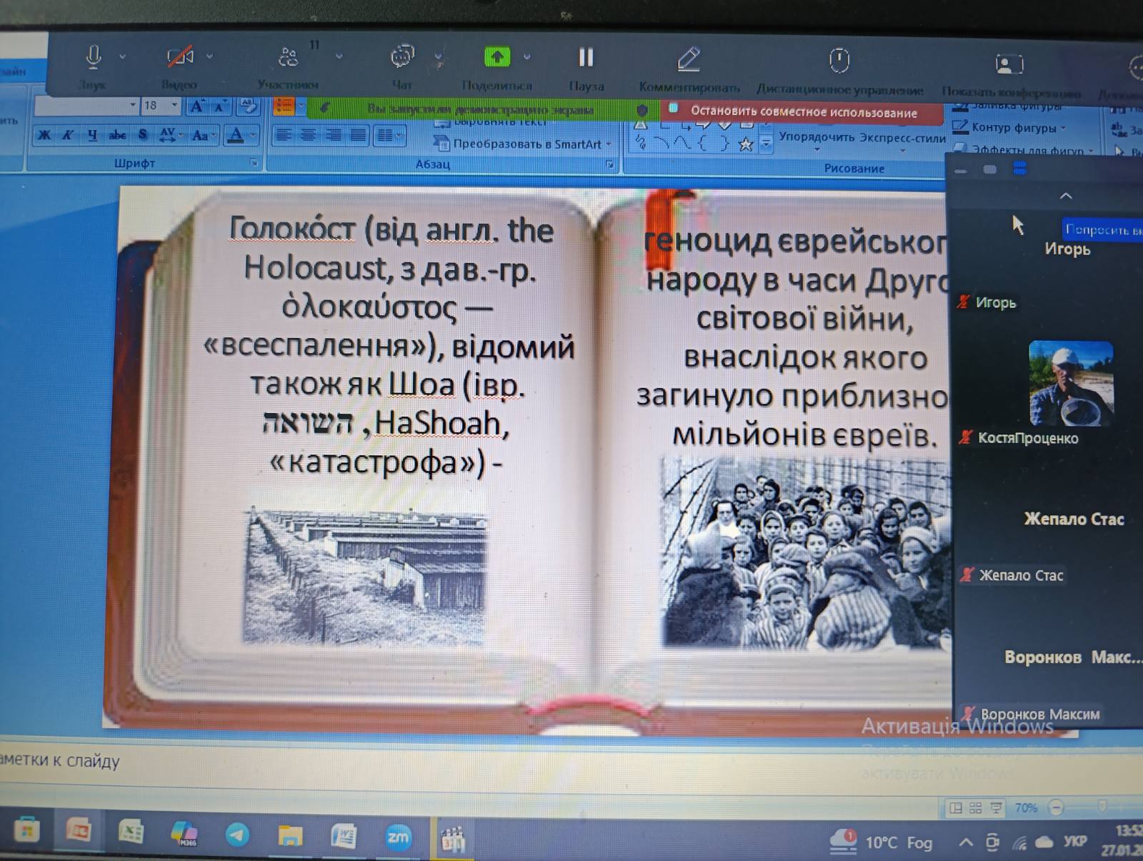Open character spacing AV menu
Viewport: 1143px width, 861px height.
pyautogui.click(x=170, y=134)
